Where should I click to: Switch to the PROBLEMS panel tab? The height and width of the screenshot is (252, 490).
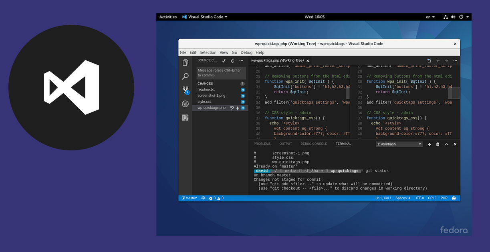262,144
